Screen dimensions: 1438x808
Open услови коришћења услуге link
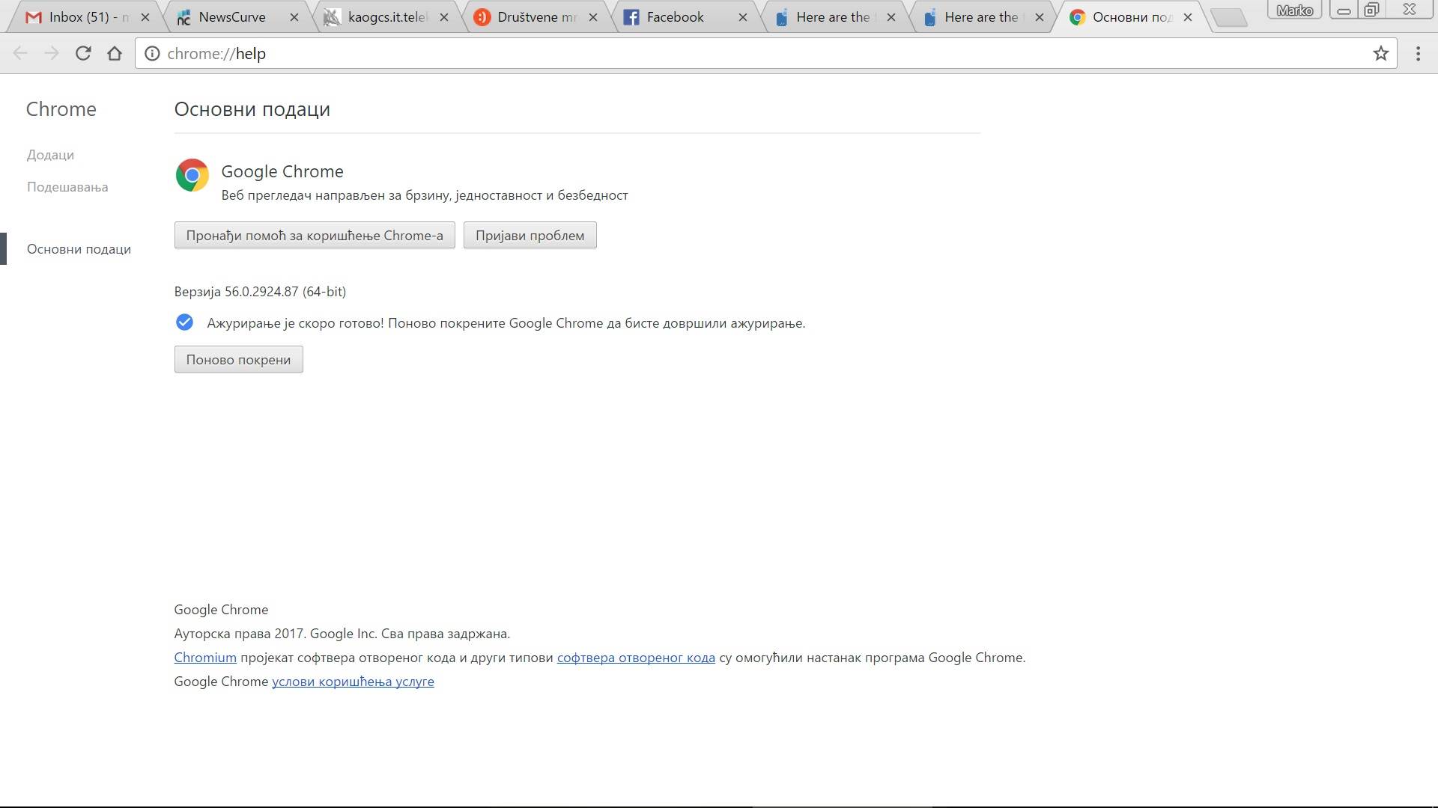[353, 682]
